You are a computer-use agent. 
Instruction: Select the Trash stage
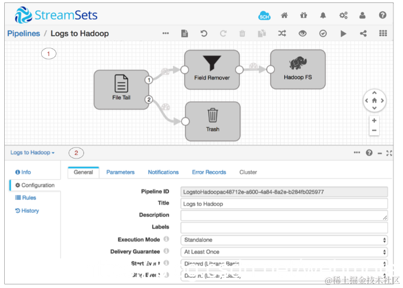click(x=213, y=122)
